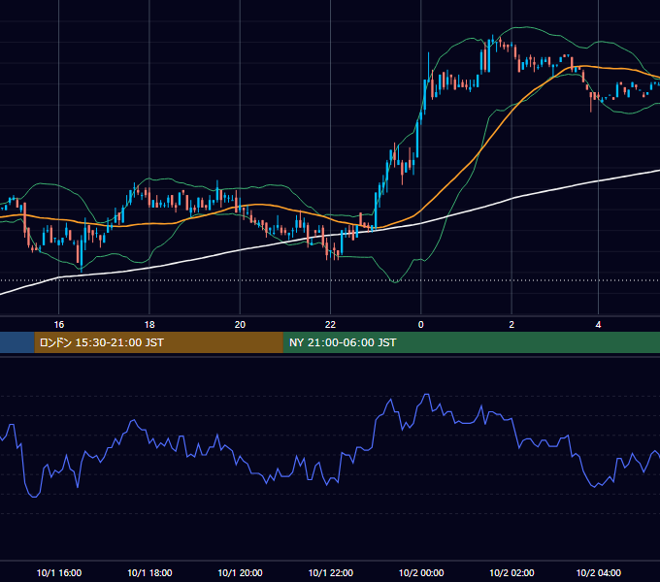Click the '10/1 16:00' indicator axis label
660x582 pixels.
(x=59, y=572)
